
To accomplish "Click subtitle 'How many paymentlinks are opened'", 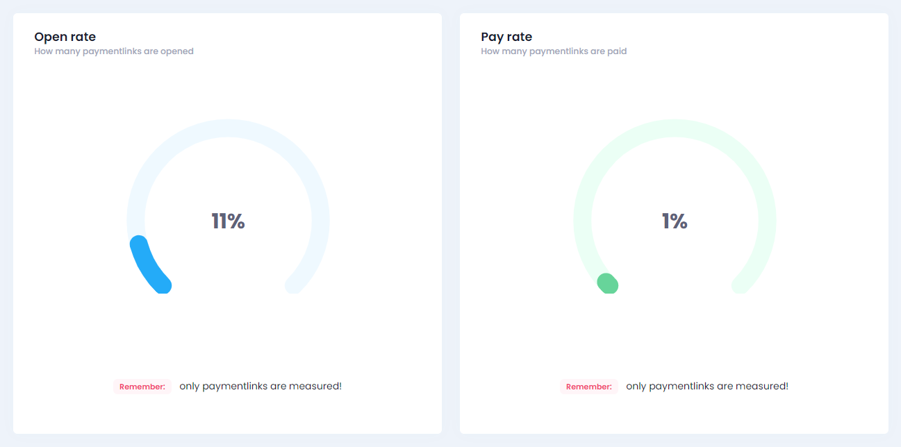I will click(114, 51).
